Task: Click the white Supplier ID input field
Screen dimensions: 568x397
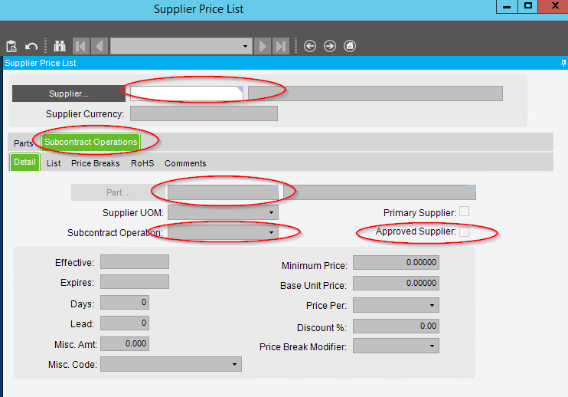Action: point(187,94)
